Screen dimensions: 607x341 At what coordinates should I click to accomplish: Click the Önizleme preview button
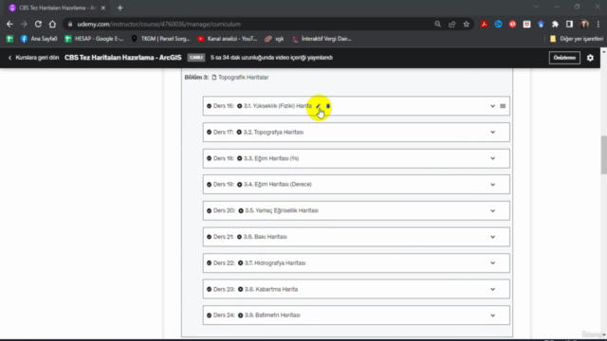[564, 58]
